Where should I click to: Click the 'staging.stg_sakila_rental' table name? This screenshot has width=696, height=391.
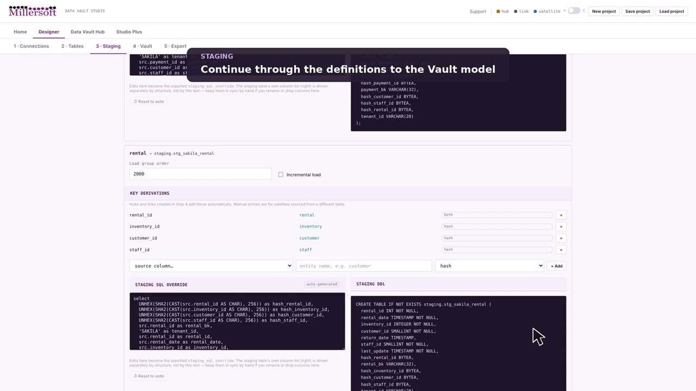[x=184, y=154]
